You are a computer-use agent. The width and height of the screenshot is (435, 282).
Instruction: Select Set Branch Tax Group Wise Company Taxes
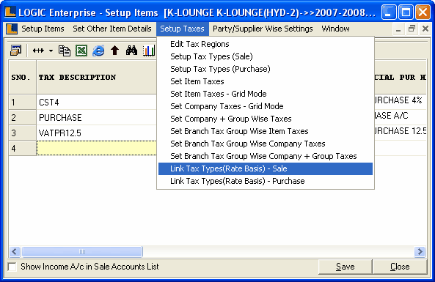point(266,144)
